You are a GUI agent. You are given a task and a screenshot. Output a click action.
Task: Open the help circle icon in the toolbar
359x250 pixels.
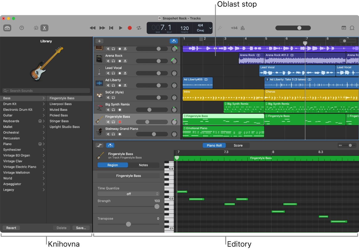22,28
